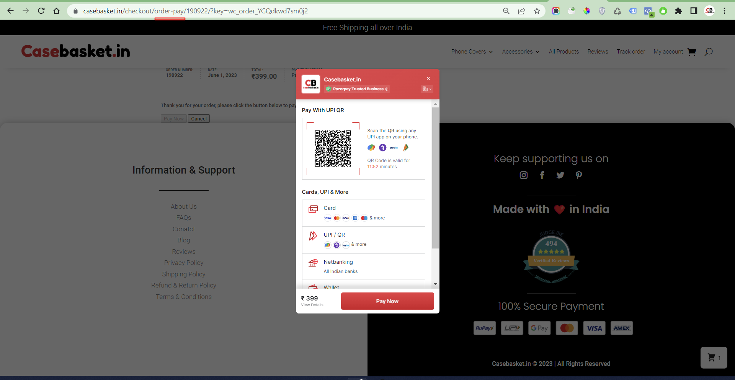The height and width of the screenshot is (380, 735).
Task: Open About Us footer link
Action: click(184, 206)
